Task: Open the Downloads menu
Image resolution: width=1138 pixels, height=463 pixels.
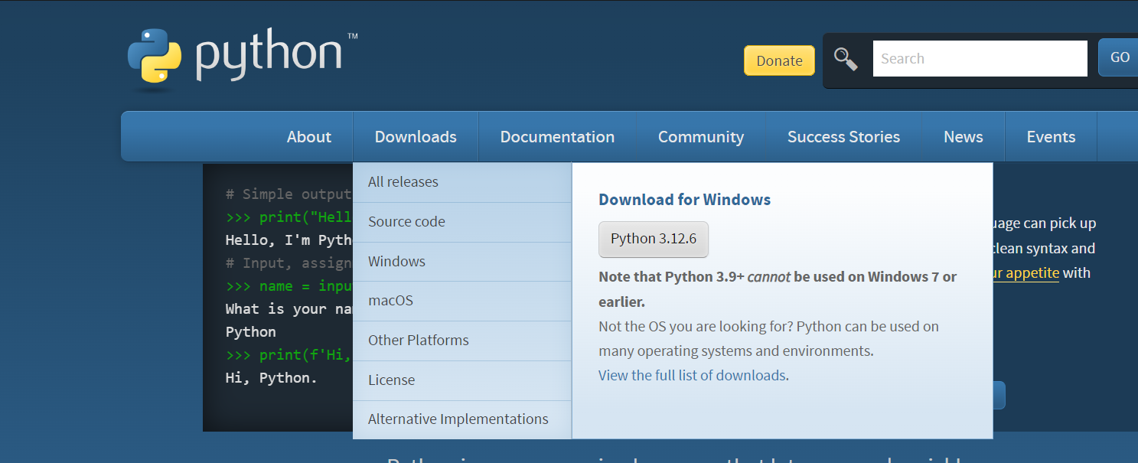Action: tap(416, 137)
